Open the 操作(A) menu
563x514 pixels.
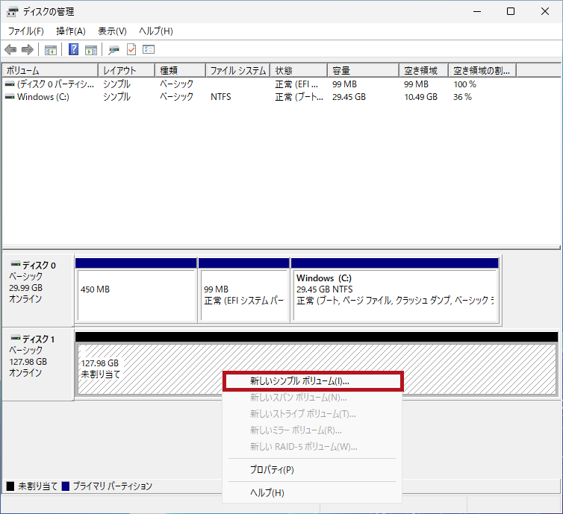pyautogui.click(x=71, y=31)
